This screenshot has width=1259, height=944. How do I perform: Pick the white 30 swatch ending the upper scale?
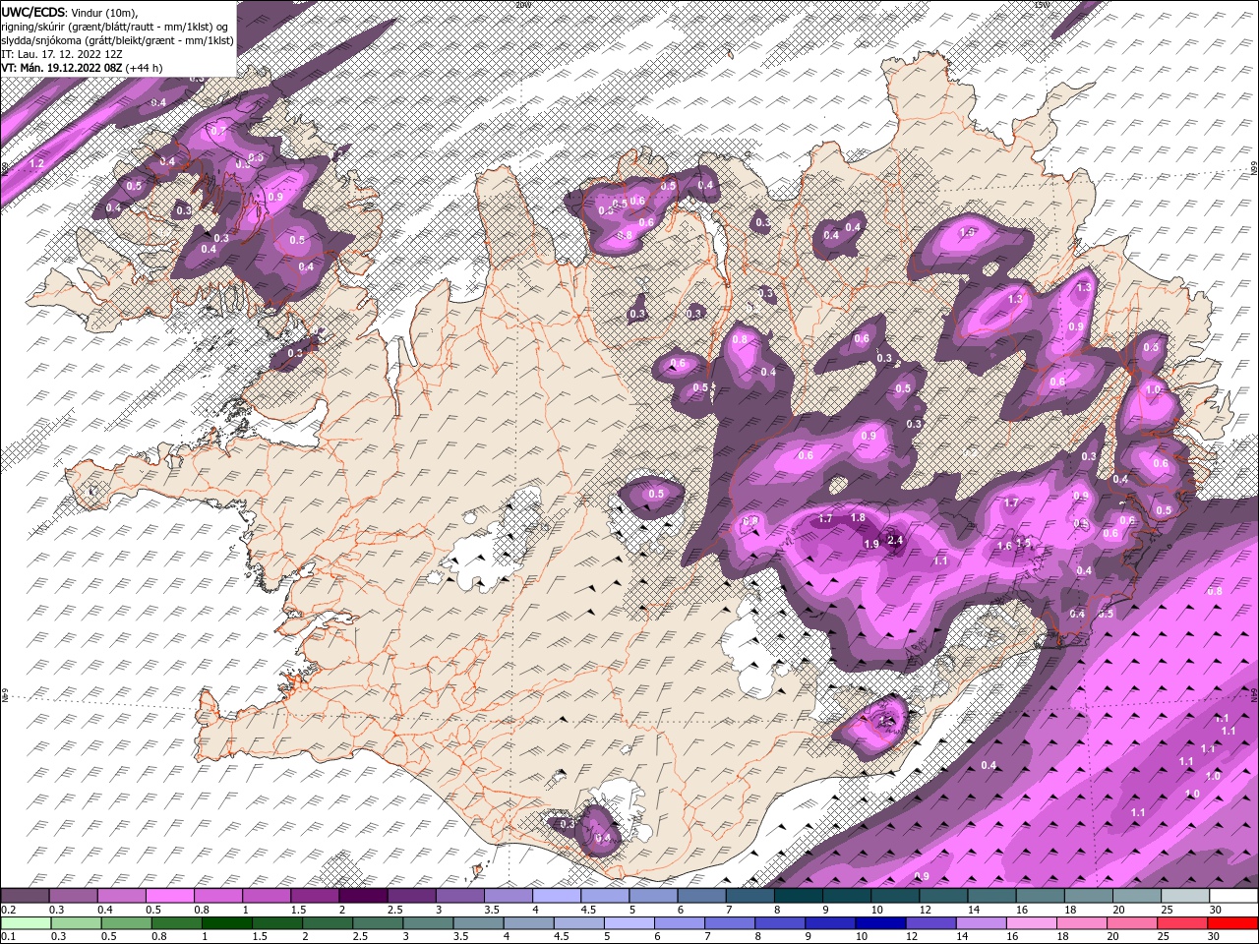[x=1233, y=896]
